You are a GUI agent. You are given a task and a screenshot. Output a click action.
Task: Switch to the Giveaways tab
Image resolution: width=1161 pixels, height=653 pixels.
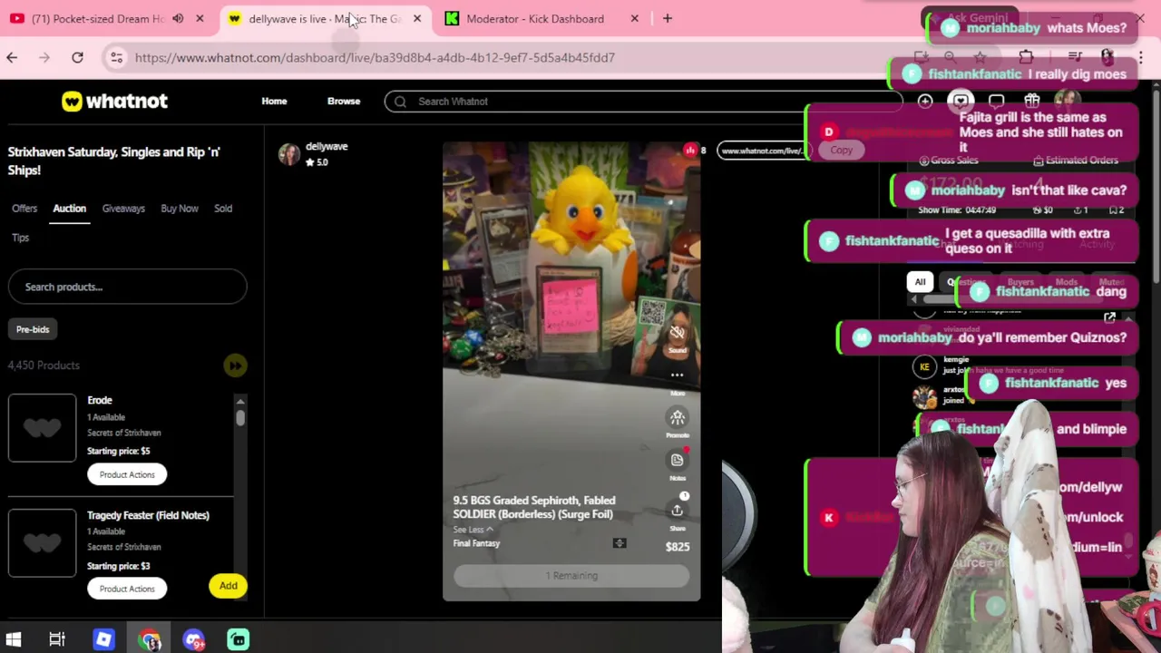click(123, 209)
